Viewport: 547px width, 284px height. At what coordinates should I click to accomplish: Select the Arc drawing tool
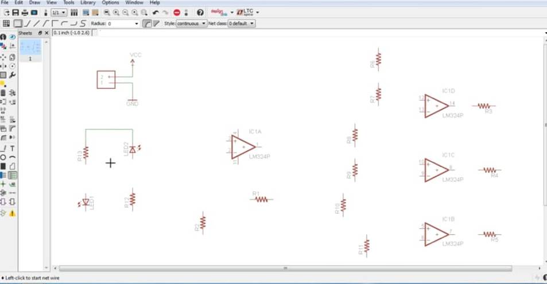point(12,157)
